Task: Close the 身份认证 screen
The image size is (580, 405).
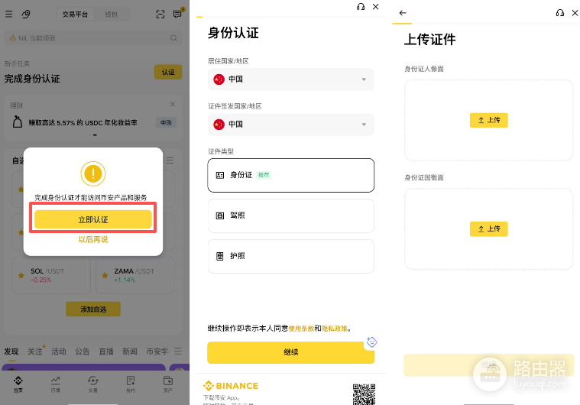Action: [375, 7]
